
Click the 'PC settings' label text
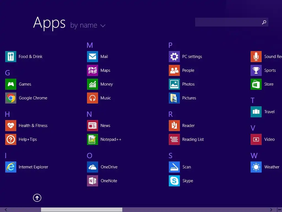[x=192, y=57]
